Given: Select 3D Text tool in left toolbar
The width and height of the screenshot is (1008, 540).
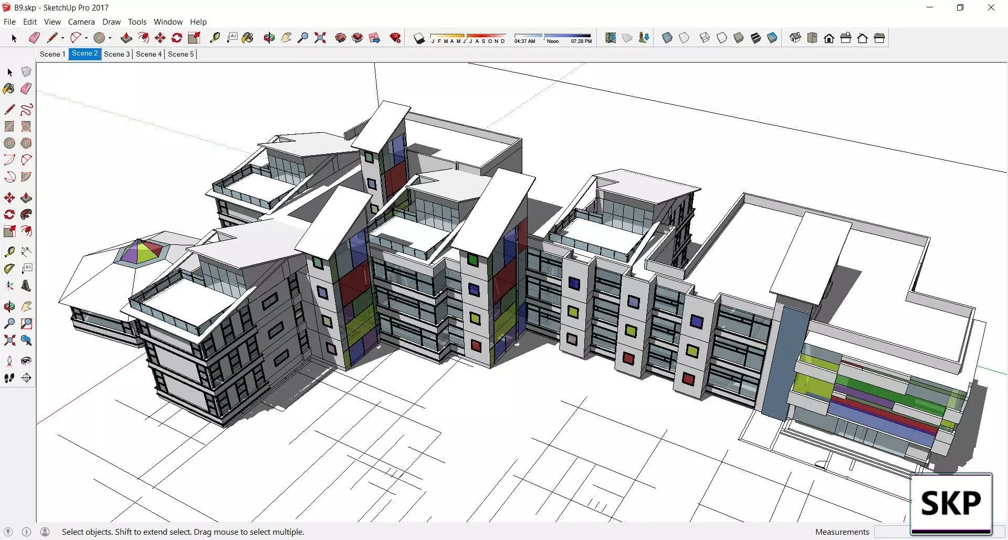Looking at the screenshot, I should 26,286.
